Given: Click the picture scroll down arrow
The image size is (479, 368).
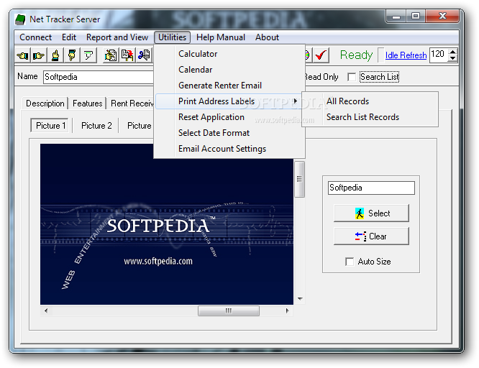Looking at the screenshot, I should point(300,299).
